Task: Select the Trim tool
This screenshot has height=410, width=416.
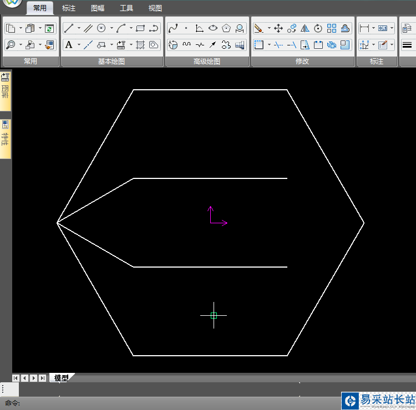Action: click(x=278, y=45)
